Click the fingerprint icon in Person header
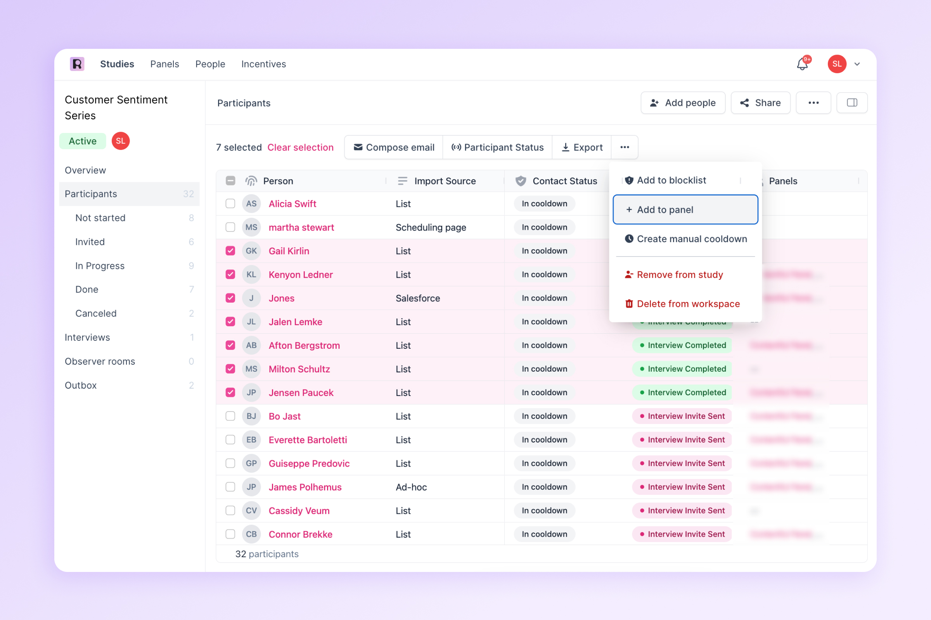The height and width of the screenshot is (620, 931). [251, 181]
